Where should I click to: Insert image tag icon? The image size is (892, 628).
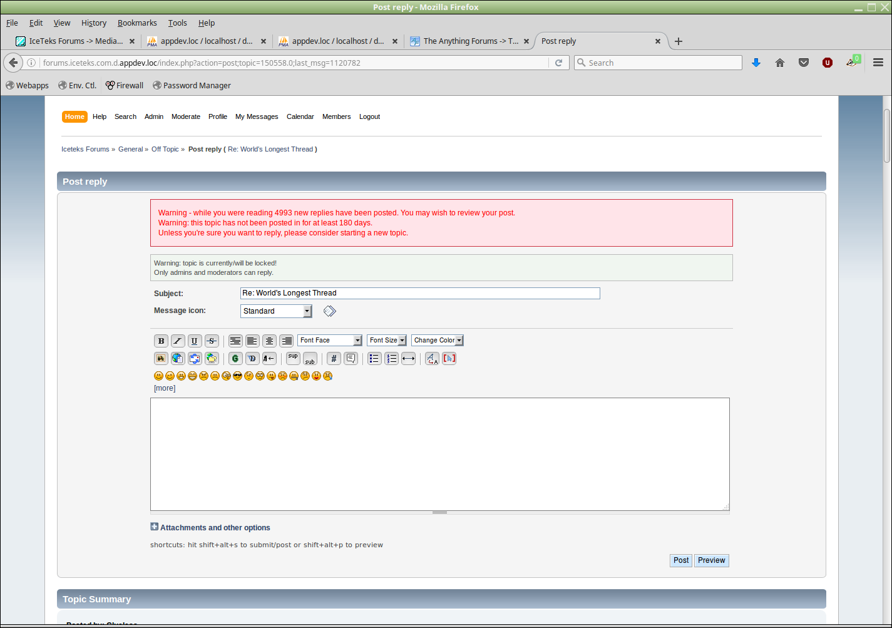(161, 359)
